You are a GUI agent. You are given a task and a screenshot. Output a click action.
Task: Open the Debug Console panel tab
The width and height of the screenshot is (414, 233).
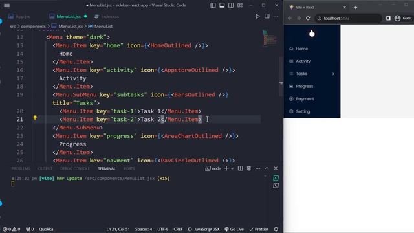(x=75, y=168)
